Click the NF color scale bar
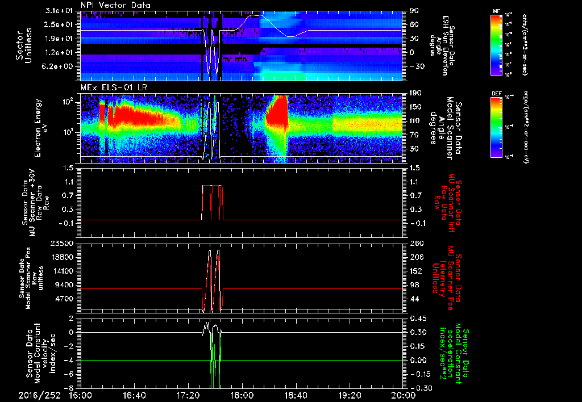This screenshot has width=582, height=402. pyautogui.click(x=496, y=44)
